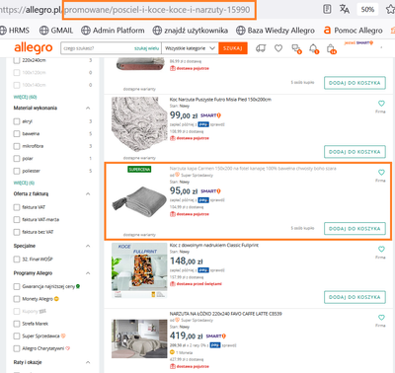Click the Allegro logo
This screenshot has height=373, width=395.
click(34, 48)
